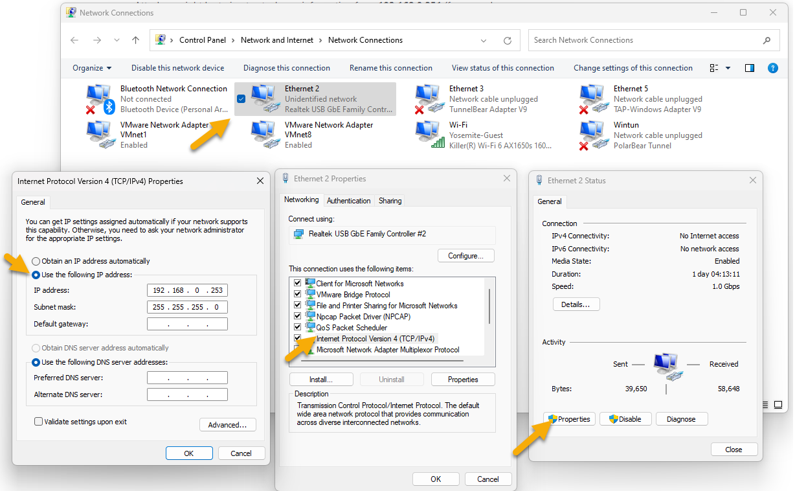Click the Default gateway input field

[187, 324]
